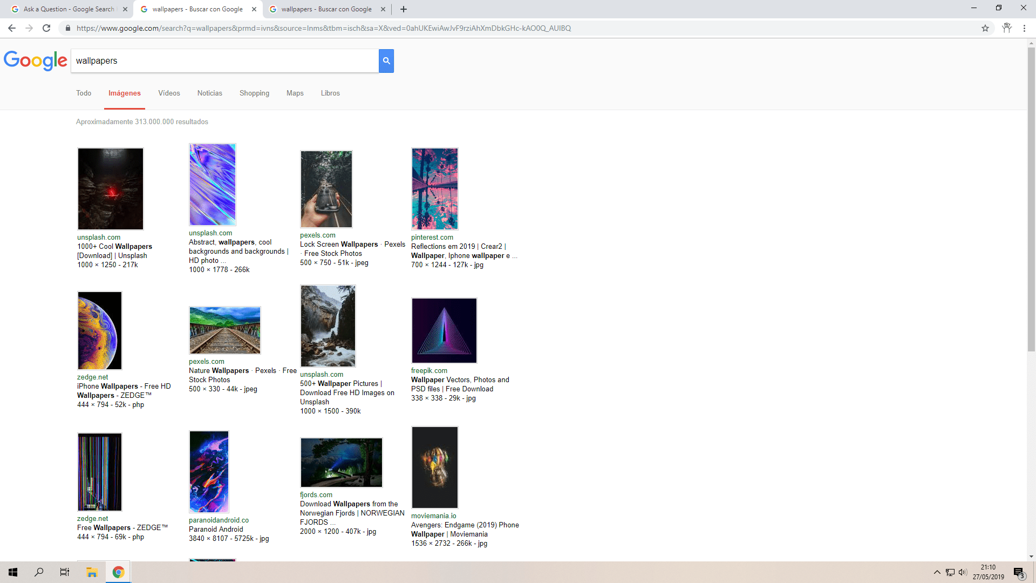Image resolution: width=1036 pixels, height=583 pixels.
Task: Click the bookmark star in the address bar
Action: (x=985, y=28)
